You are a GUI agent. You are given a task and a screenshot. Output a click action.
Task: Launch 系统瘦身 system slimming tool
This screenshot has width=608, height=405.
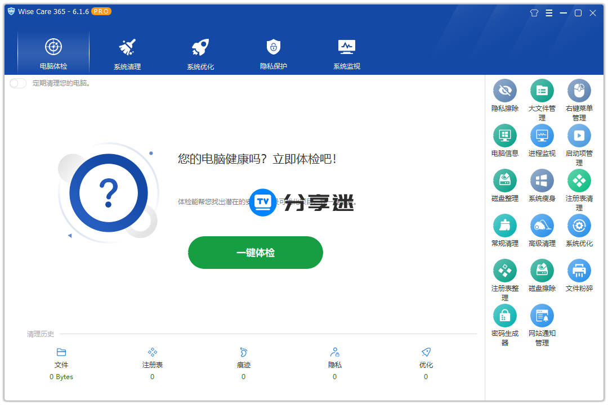[542, 180]
